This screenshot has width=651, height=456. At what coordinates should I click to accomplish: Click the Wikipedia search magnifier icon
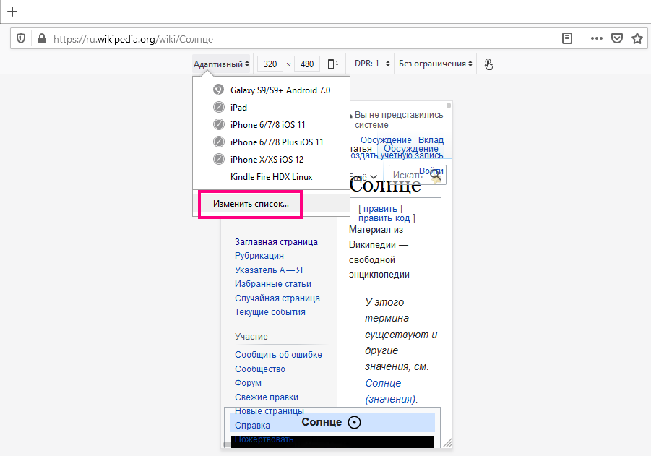point(436,176)
